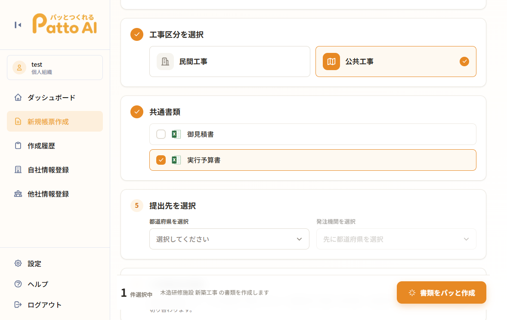This screenshot has height=320, width=507.
Task: Click the 自社情報登録 building icon
Action: pyautogui.click(x=18, y=170)
